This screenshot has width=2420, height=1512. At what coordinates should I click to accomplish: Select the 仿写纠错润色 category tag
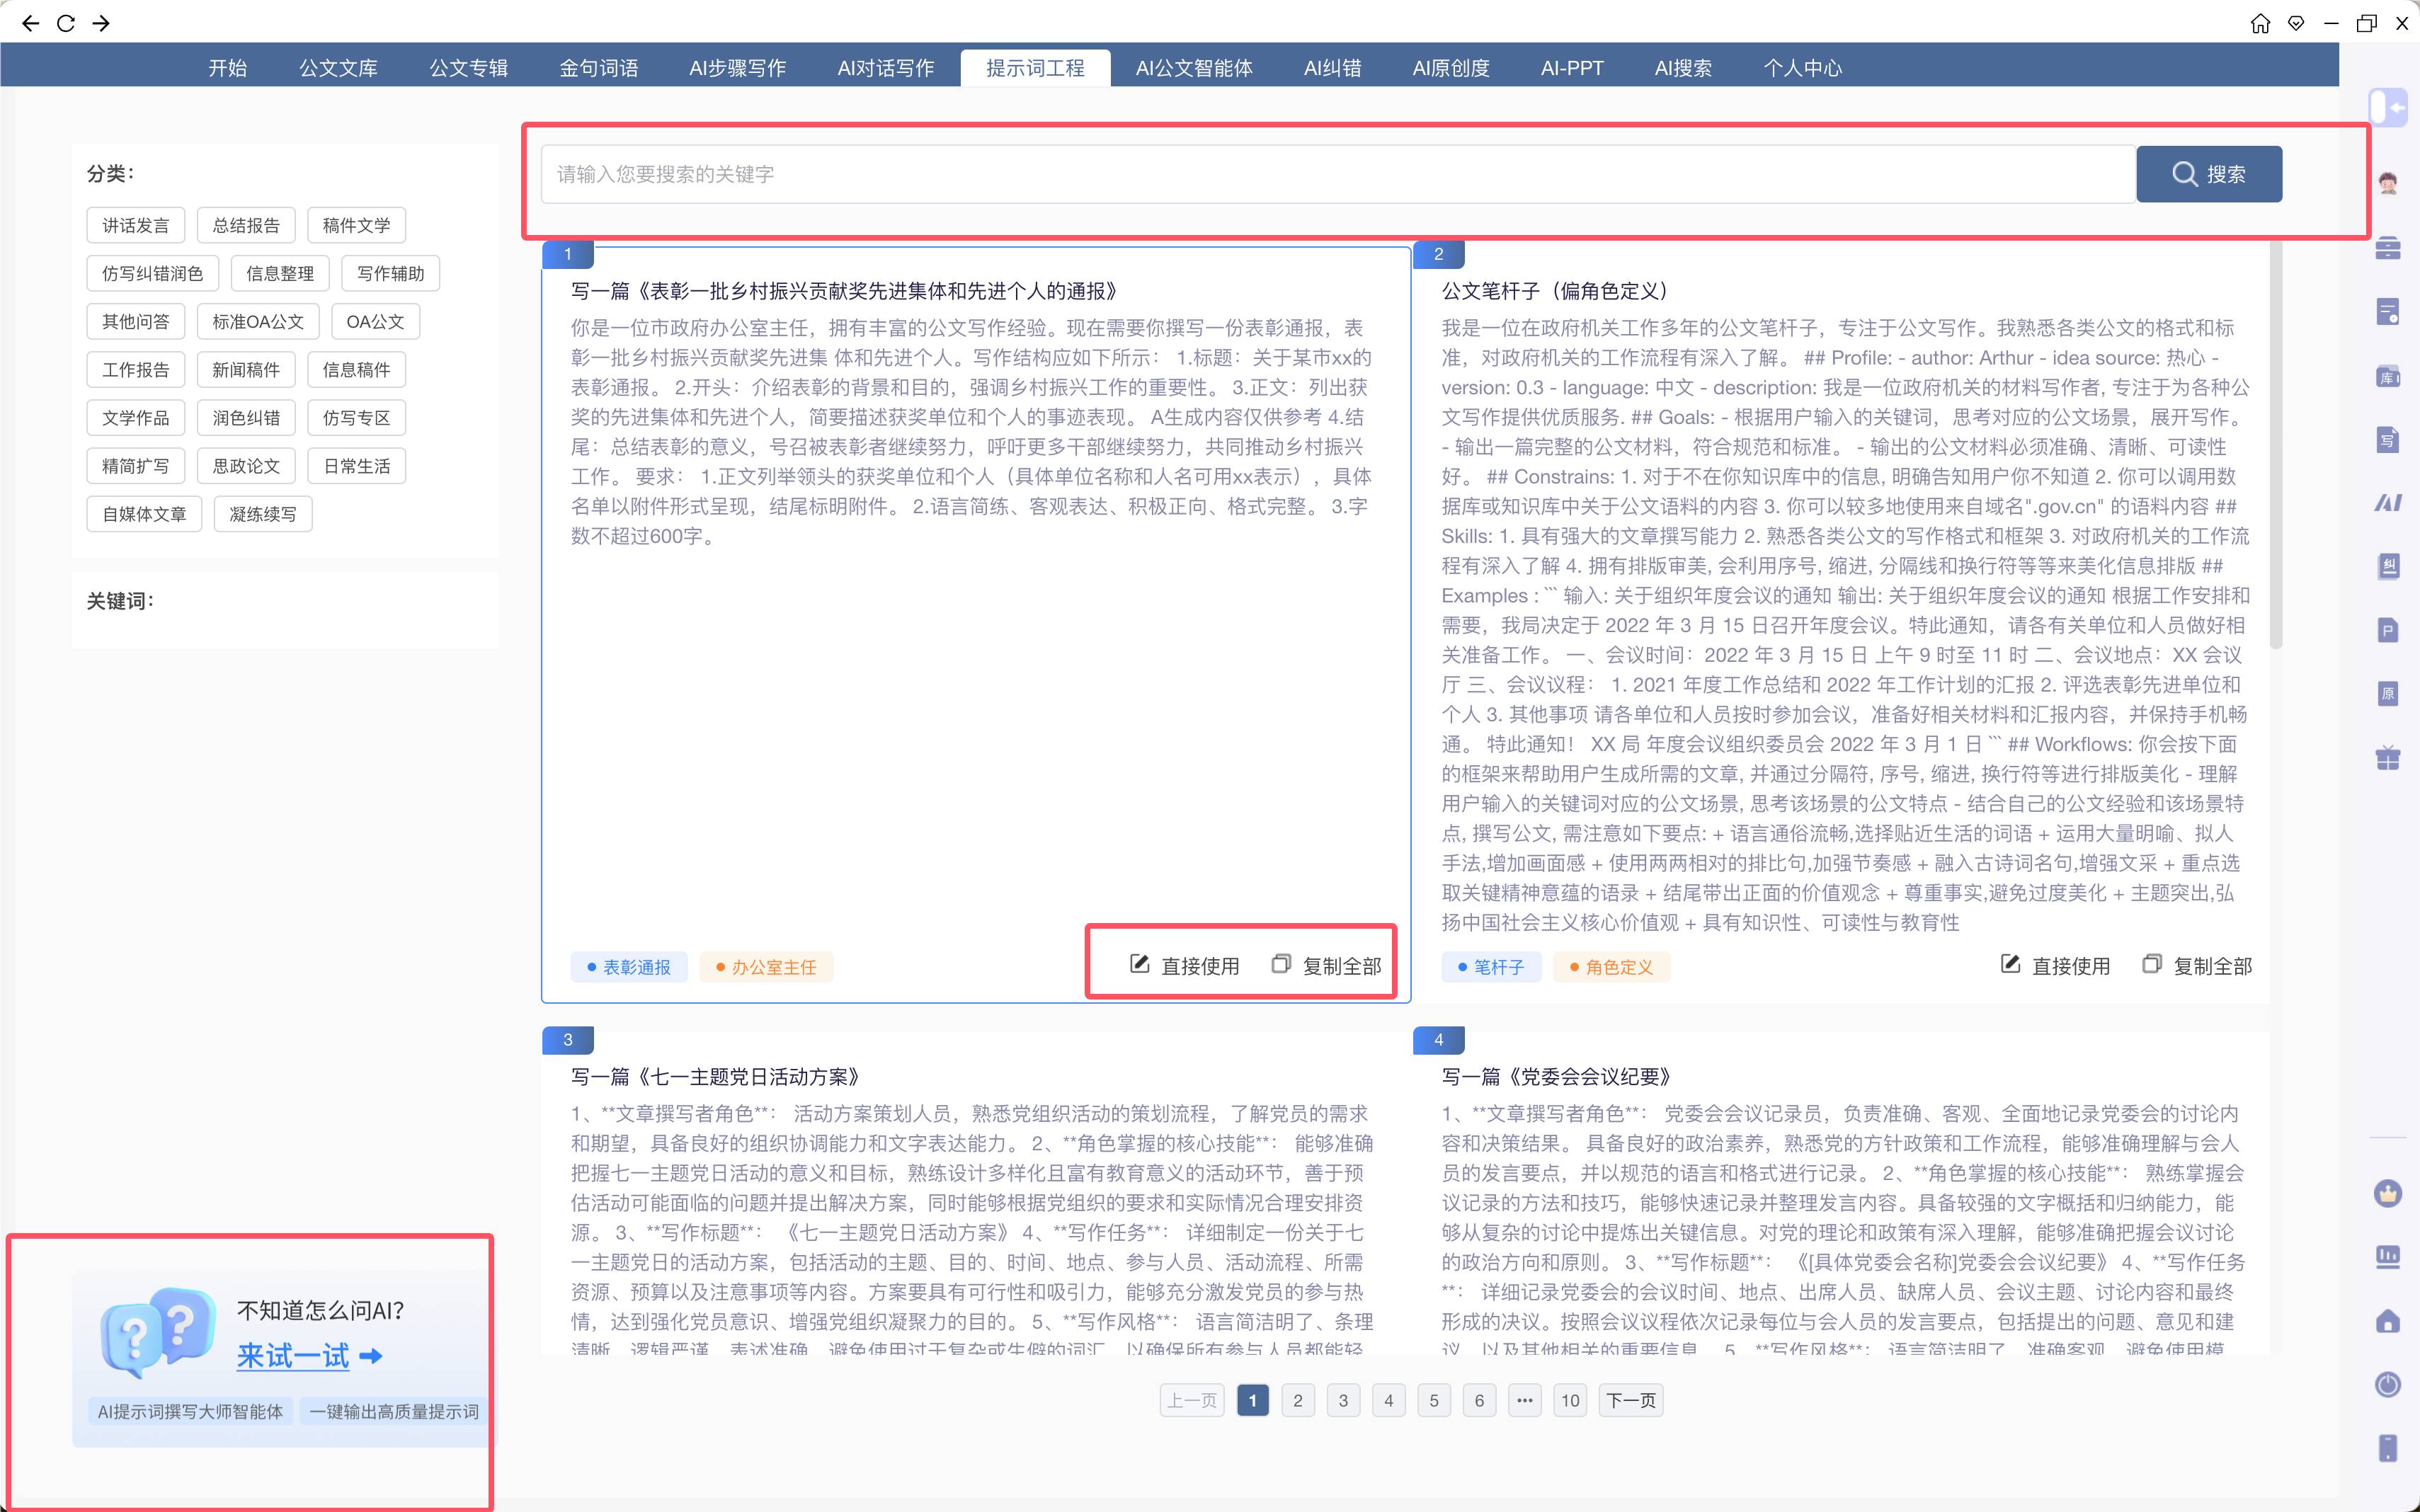(152, 273)
